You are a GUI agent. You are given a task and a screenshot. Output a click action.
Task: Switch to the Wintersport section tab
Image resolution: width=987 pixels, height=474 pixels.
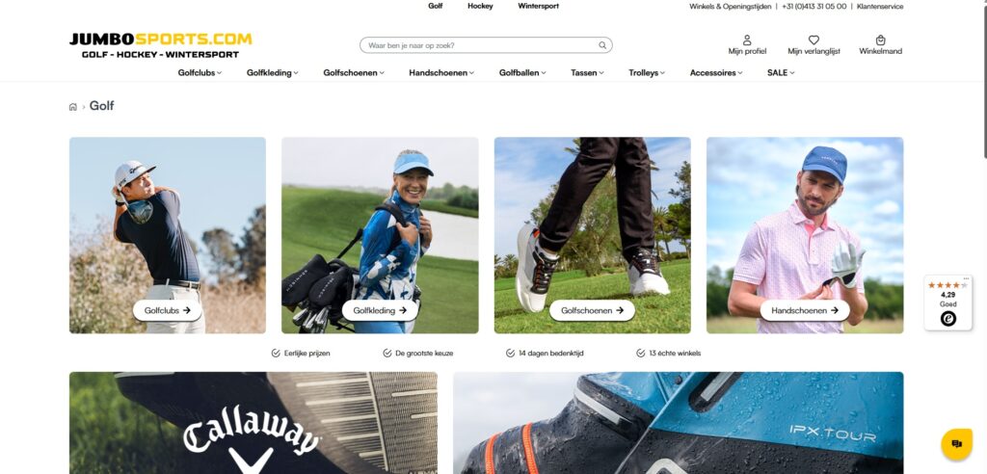pos(538,7)
